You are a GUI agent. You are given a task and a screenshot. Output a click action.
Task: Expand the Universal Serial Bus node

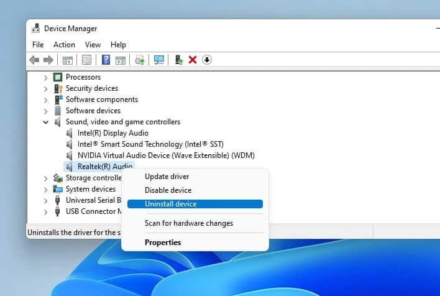pyautogui.click(x=45, y=200)
